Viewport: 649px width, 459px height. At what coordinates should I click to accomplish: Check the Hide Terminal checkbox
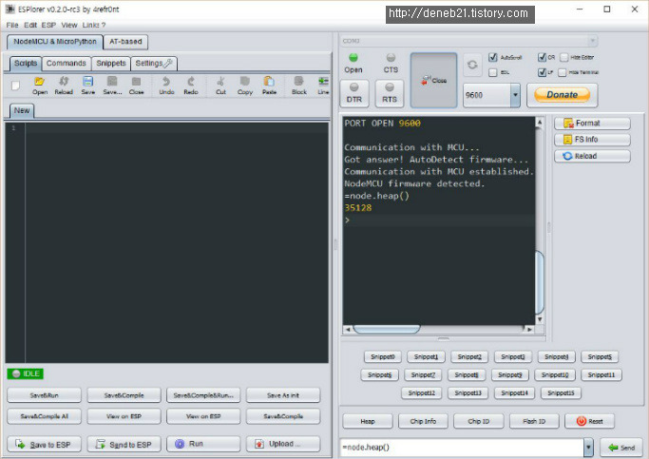point(563,72)
